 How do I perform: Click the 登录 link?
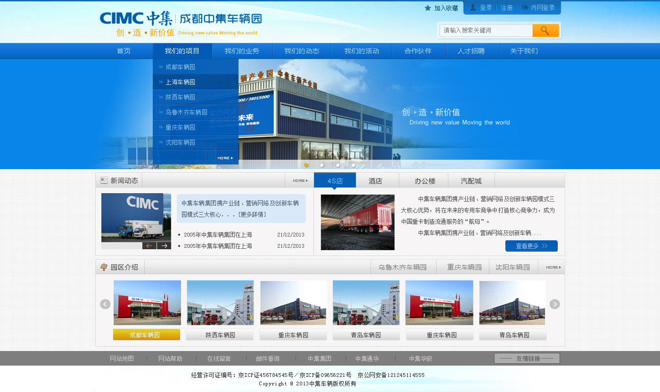click(x=486, y=8)
